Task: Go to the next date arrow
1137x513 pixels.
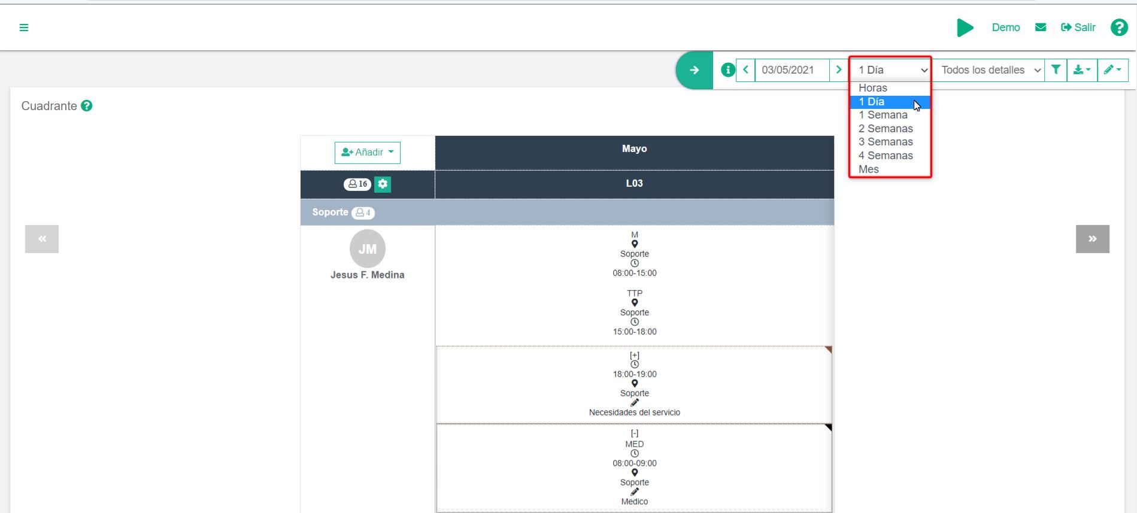Action: pyautogui.click(x=838, y=70)
